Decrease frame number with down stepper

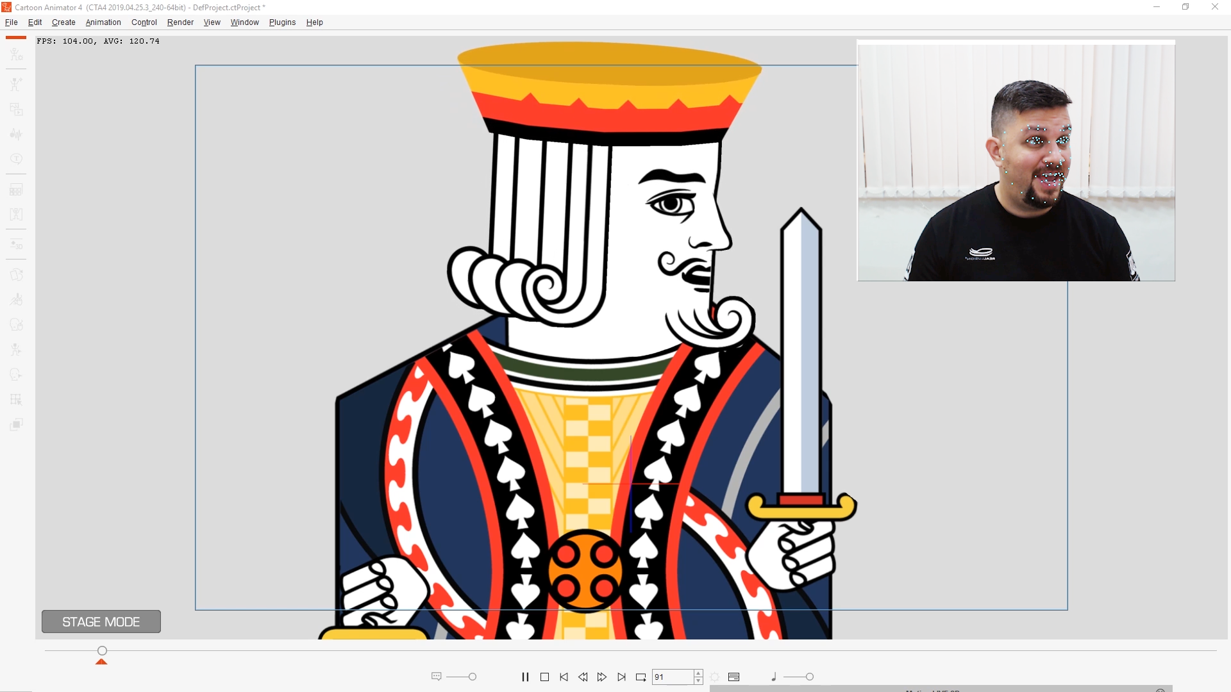pyautogui.click(x=698, y=680)
